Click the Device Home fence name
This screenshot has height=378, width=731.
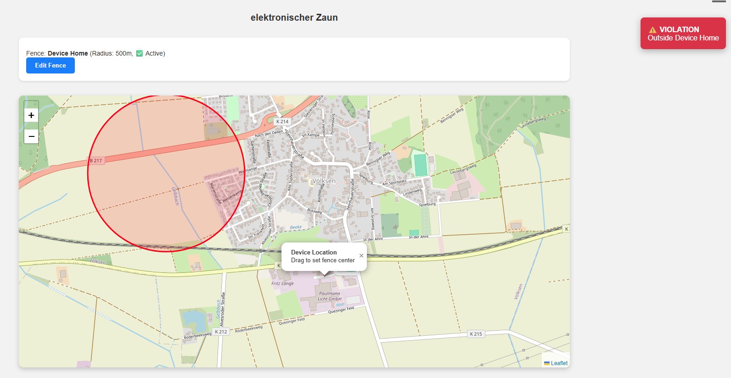click(67, 53)
